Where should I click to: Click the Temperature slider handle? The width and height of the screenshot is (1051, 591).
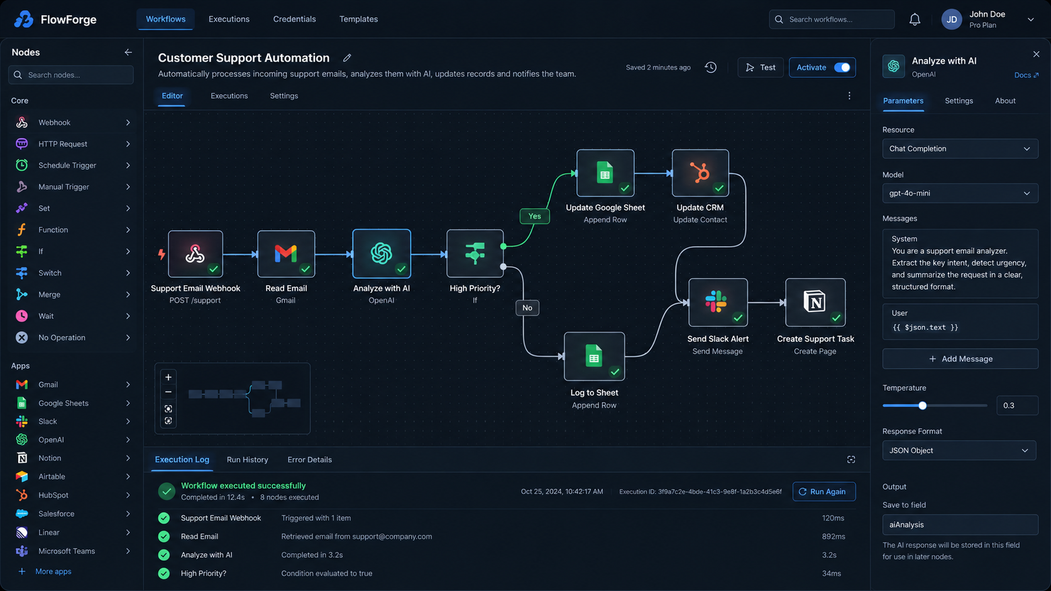922,406
